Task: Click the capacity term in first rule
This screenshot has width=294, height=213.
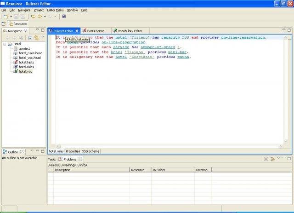Action: pyautogui.click(x=170, y=37)
